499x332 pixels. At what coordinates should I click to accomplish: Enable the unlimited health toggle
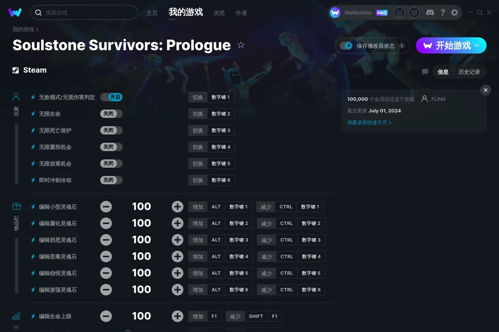111,114
